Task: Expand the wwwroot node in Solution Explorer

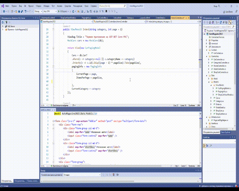Action: point(207,43)
